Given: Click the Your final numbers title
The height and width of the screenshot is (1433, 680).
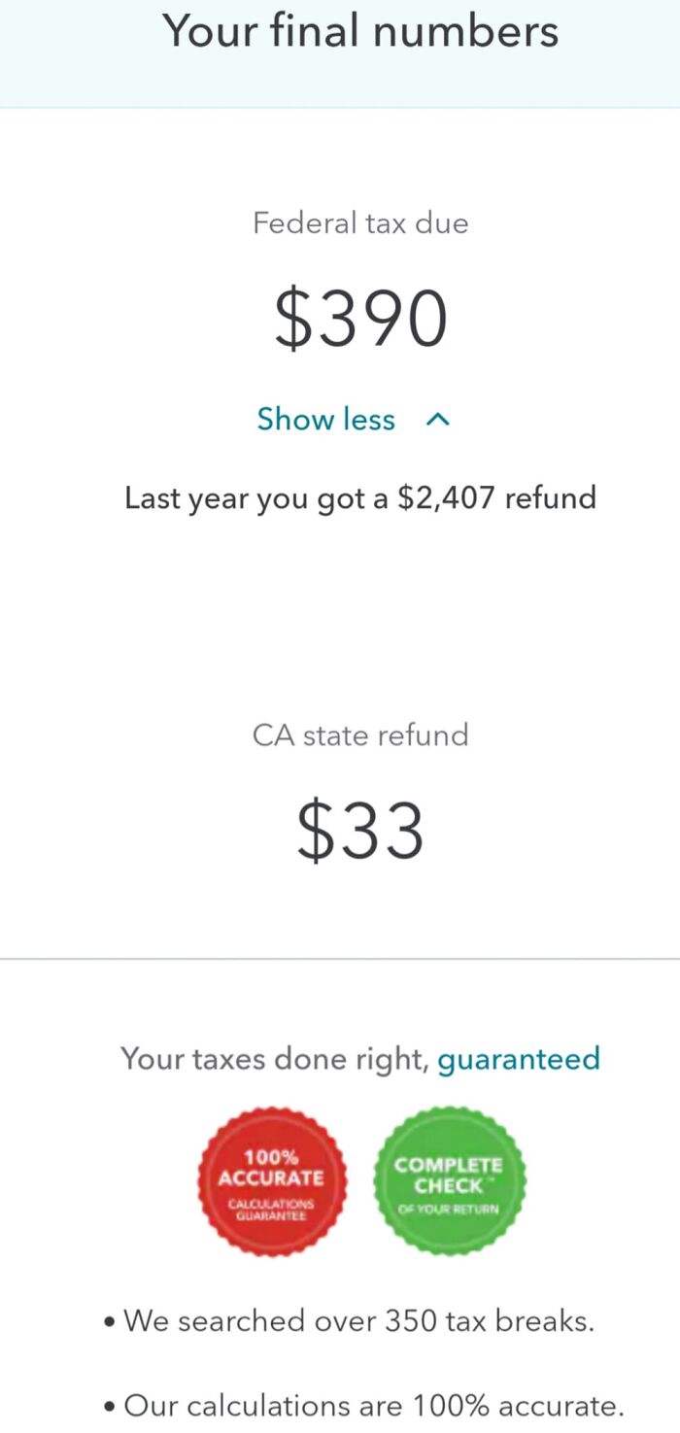Looking at the screenshot, I should pos(360,30).
